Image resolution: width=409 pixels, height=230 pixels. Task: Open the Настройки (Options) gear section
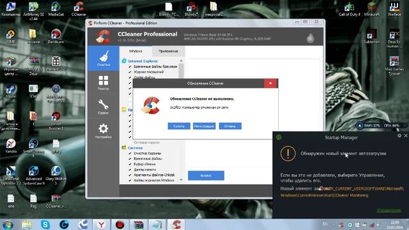[104, 131]
